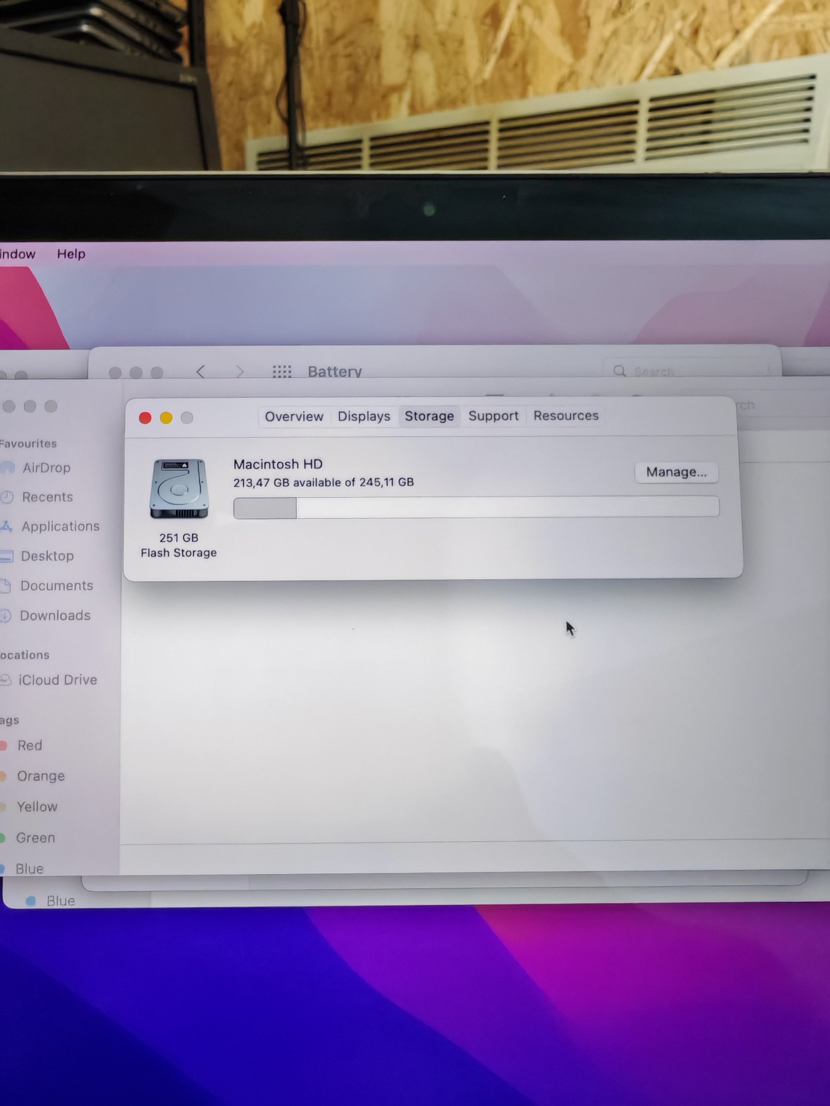Show all preferences grid icon

(x=282, y=372)
